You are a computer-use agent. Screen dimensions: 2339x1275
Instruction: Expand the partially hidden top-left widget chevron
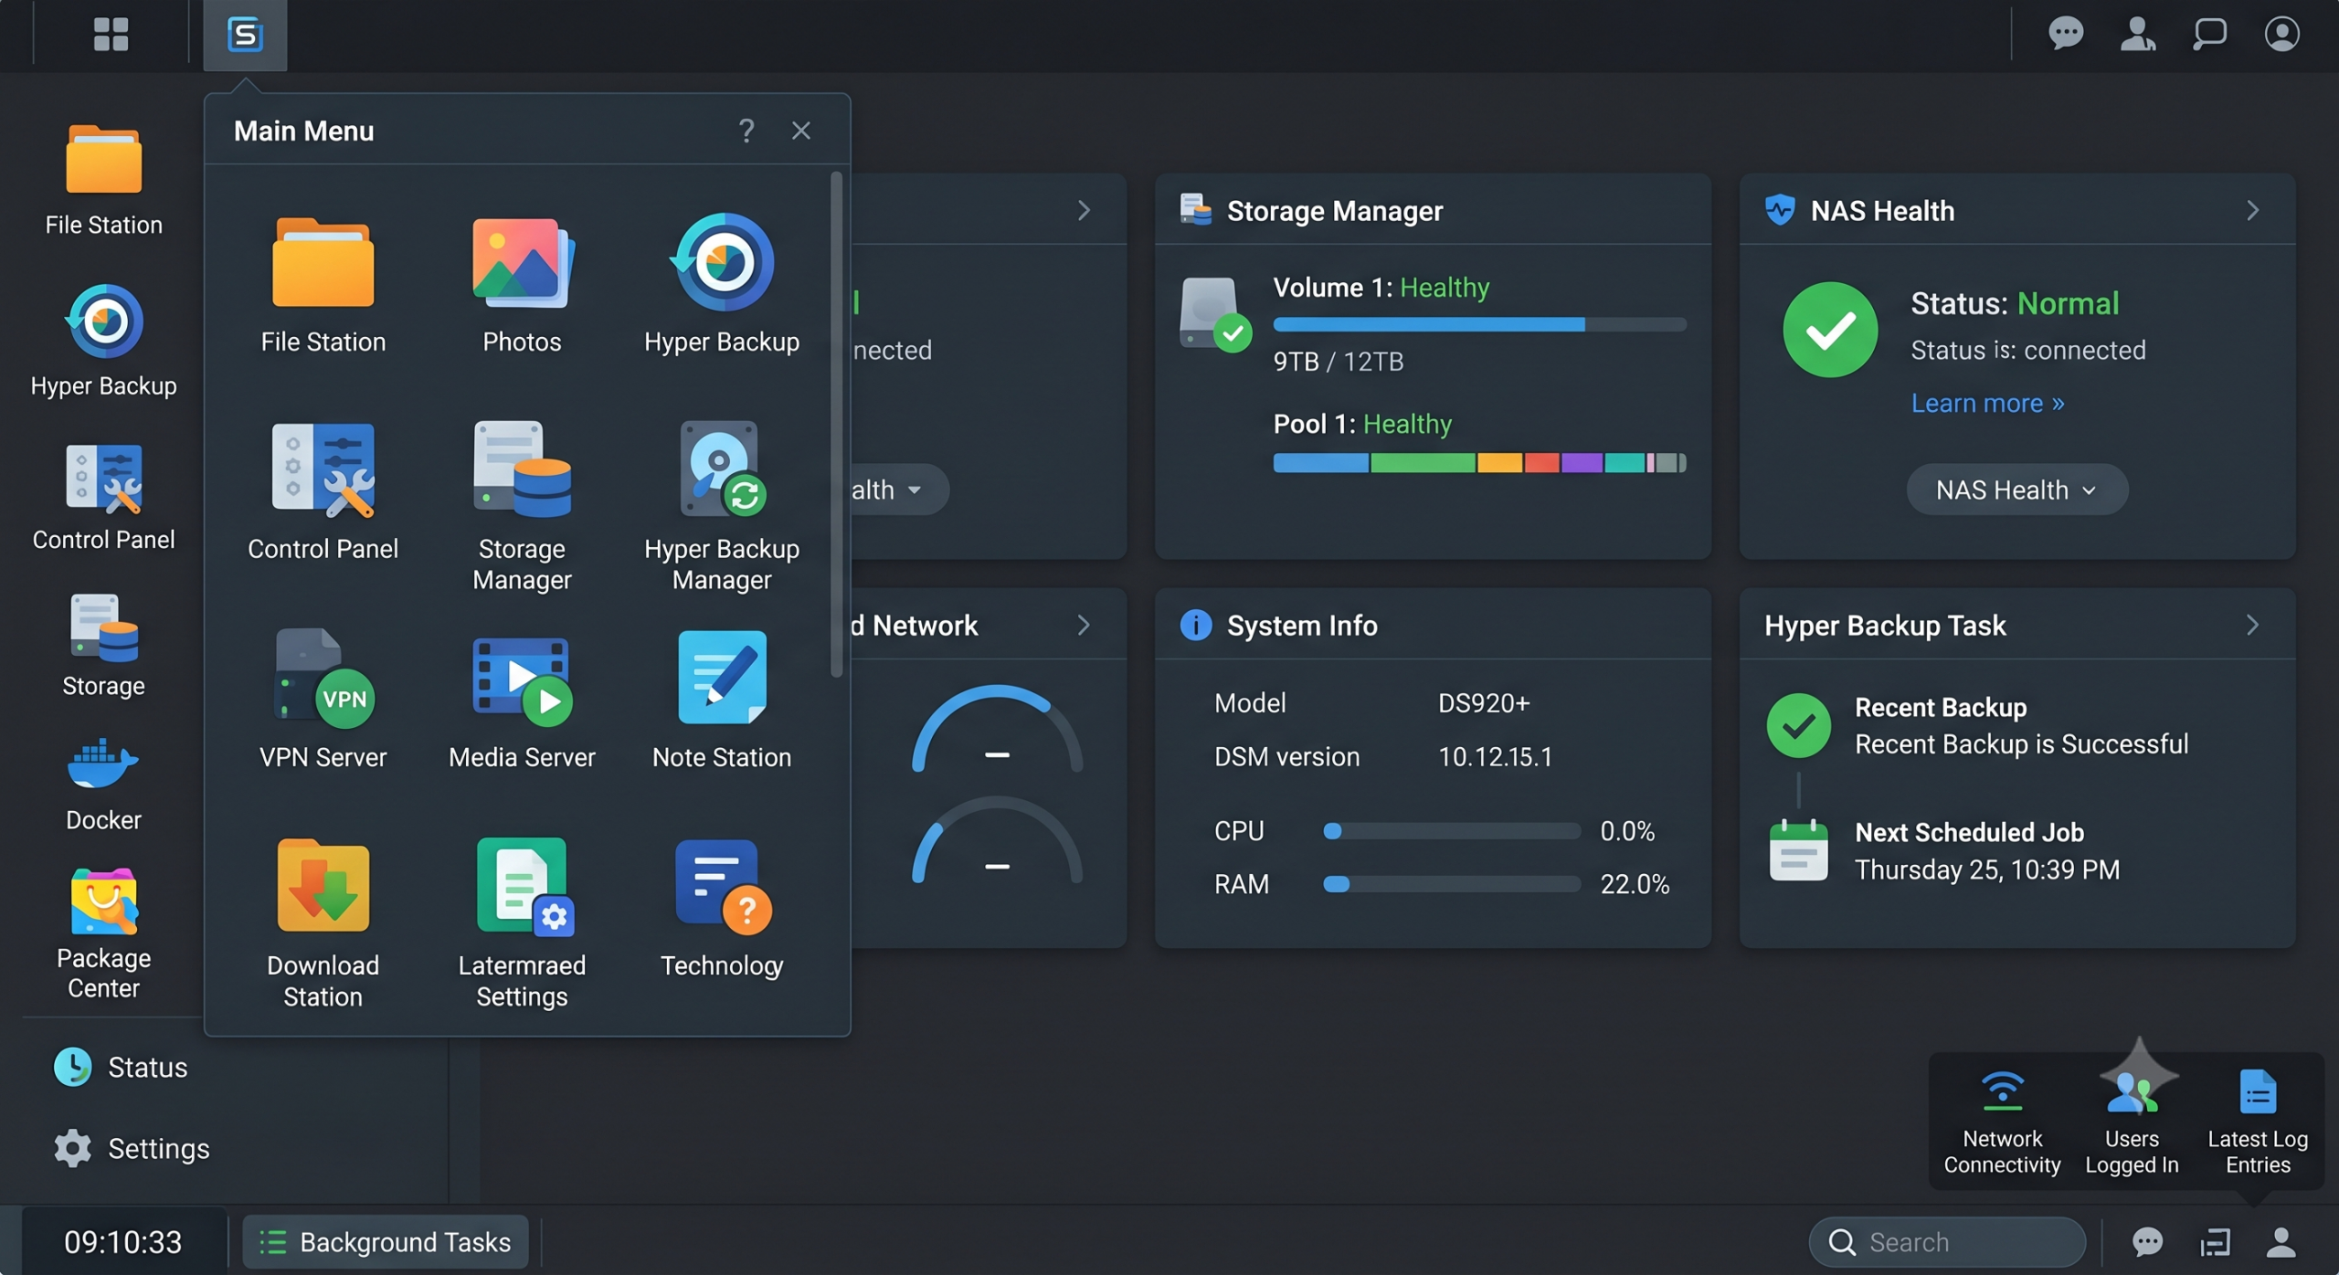(1084, 211)
